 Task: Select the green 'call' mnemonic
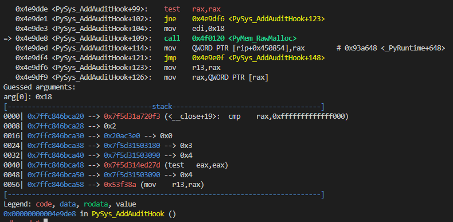click(172, 38)
